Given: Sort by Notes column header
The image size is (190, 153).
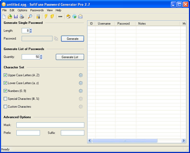Looking at the screenshot, I should click(158, 24).
